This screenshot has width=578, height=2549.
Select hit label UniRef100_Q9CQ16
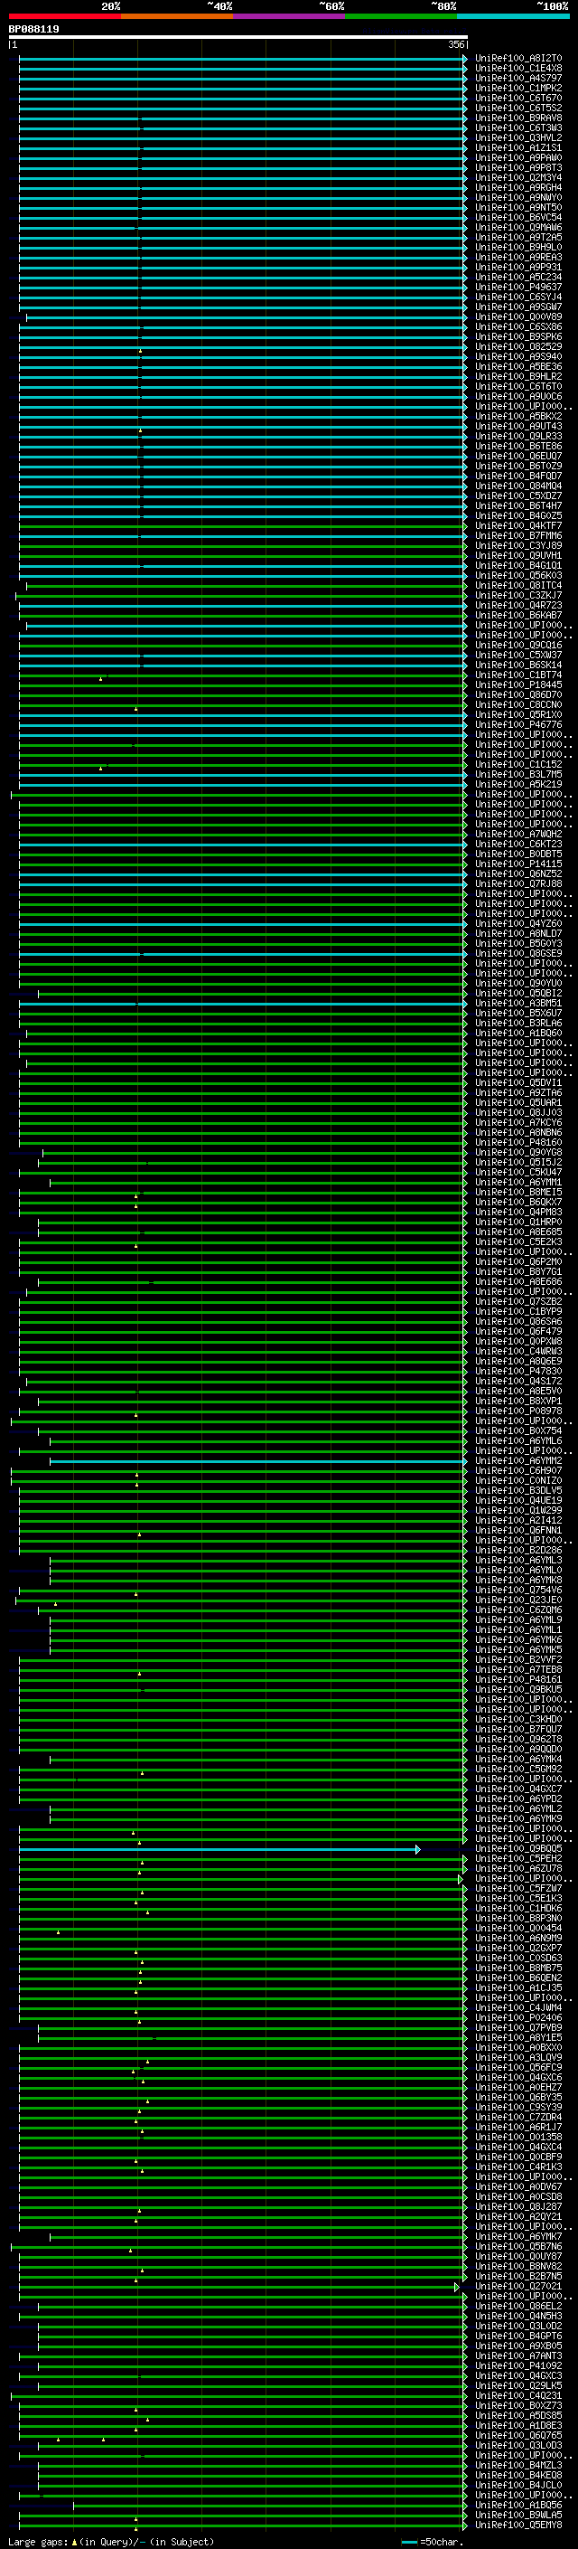(x=518, y=646)
